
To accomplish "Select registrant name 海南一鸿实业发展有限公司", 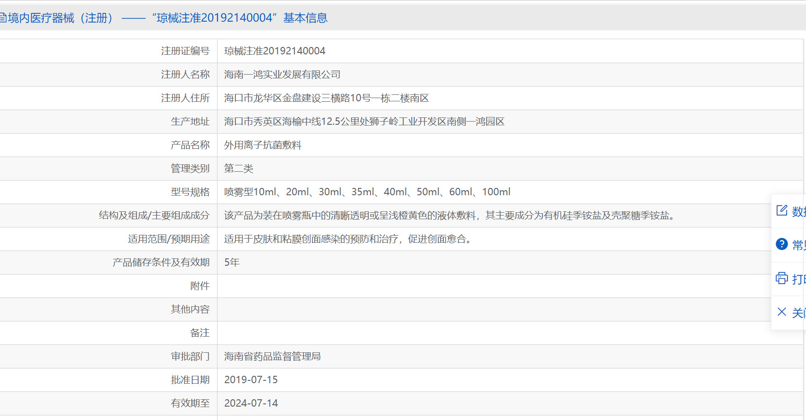I will pyautogui.click(x=282, y=75).
